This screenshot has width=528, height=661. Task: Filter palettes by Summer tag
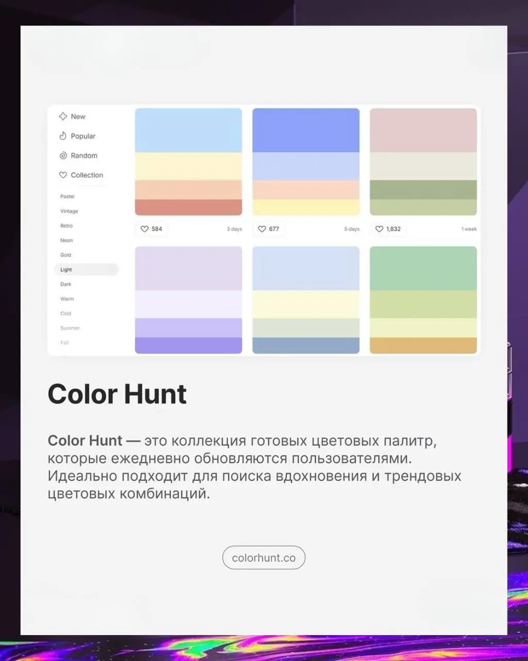[x=70, y=328]
